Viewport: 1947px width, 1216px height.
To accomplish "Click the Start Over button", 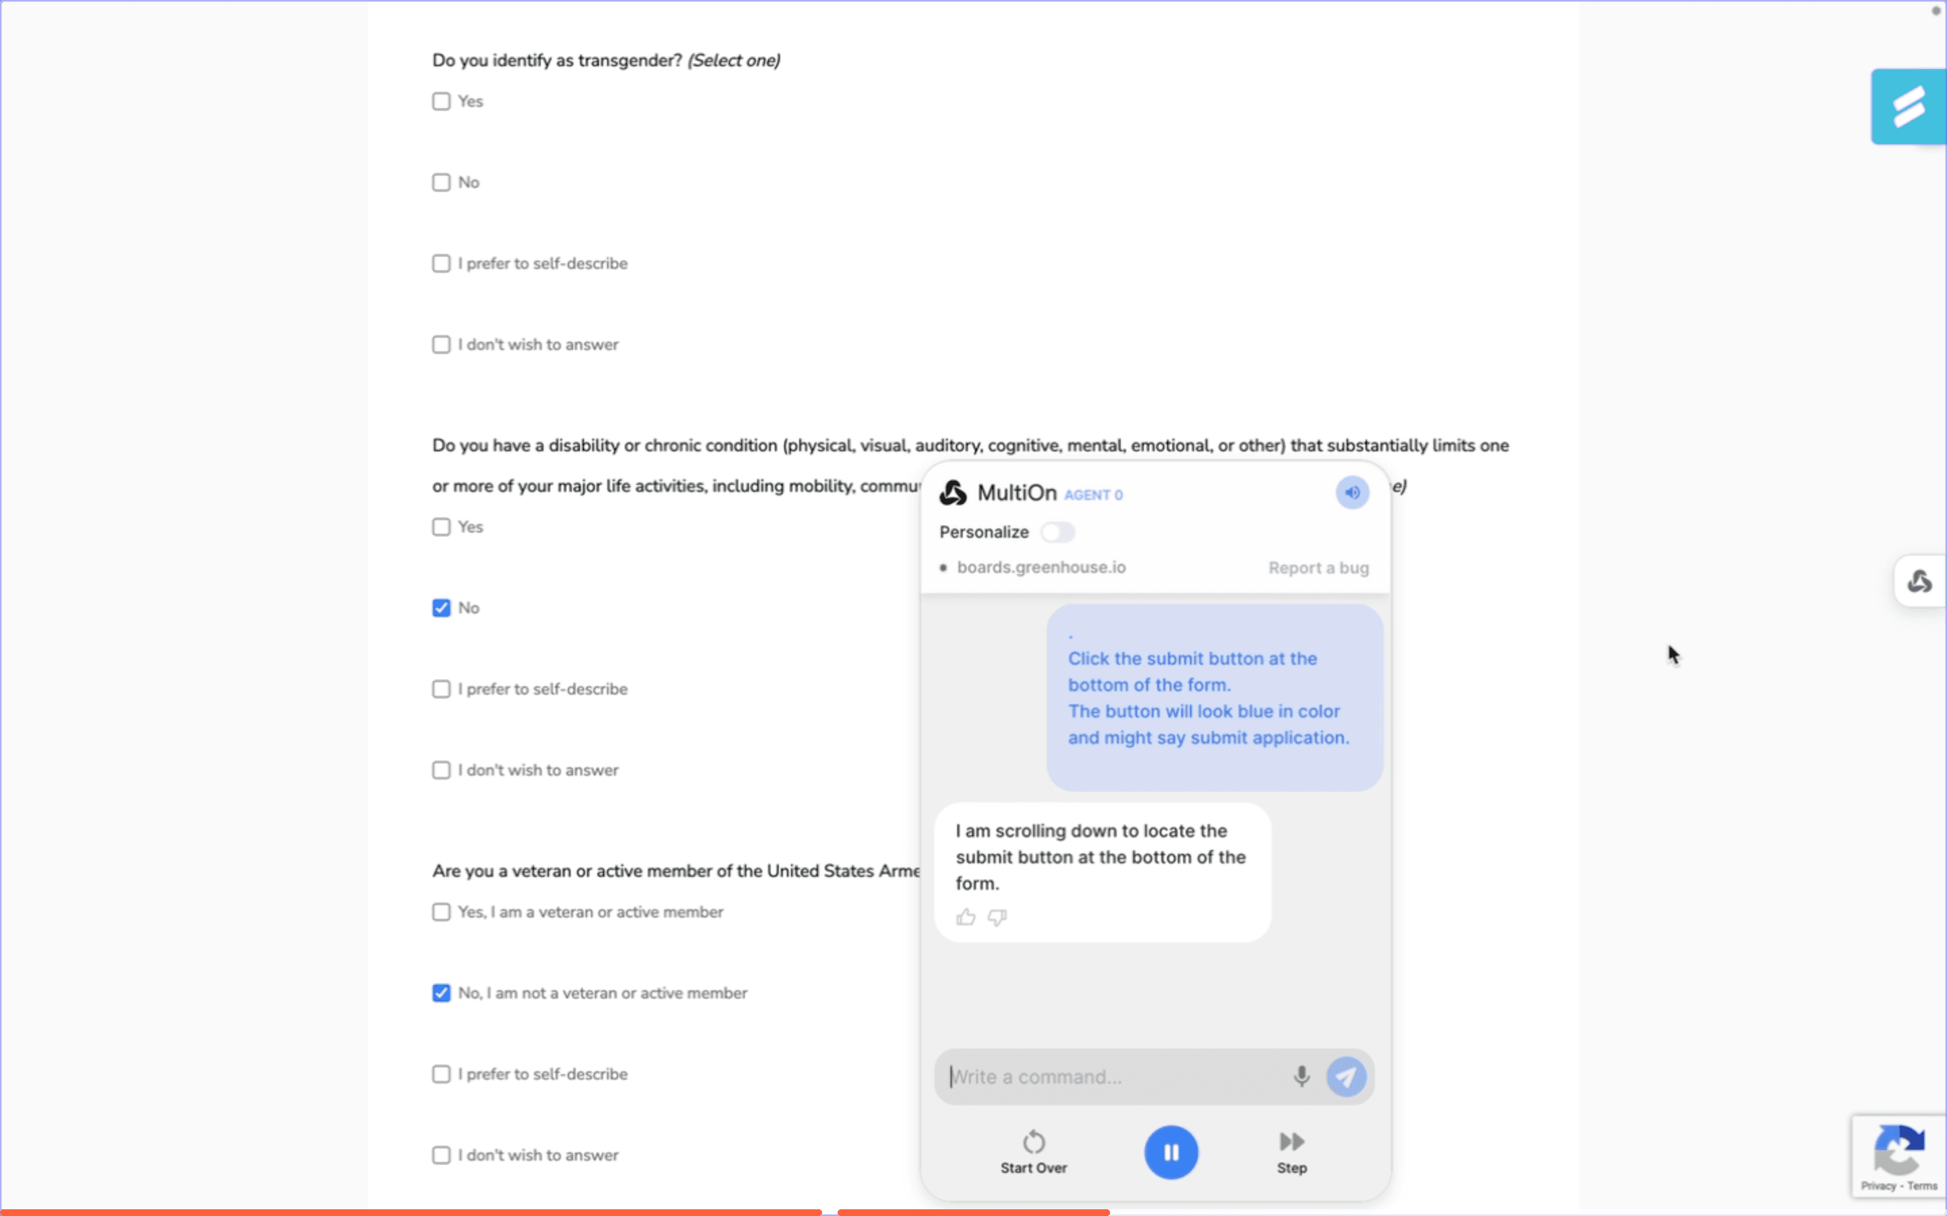I will pyautogui.click(x=1033, y=1152).
